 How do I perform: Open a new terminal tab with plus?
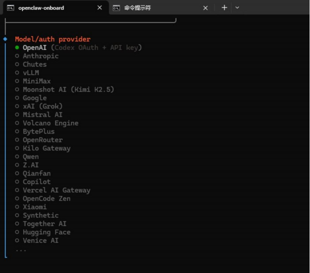coord(224,8)
